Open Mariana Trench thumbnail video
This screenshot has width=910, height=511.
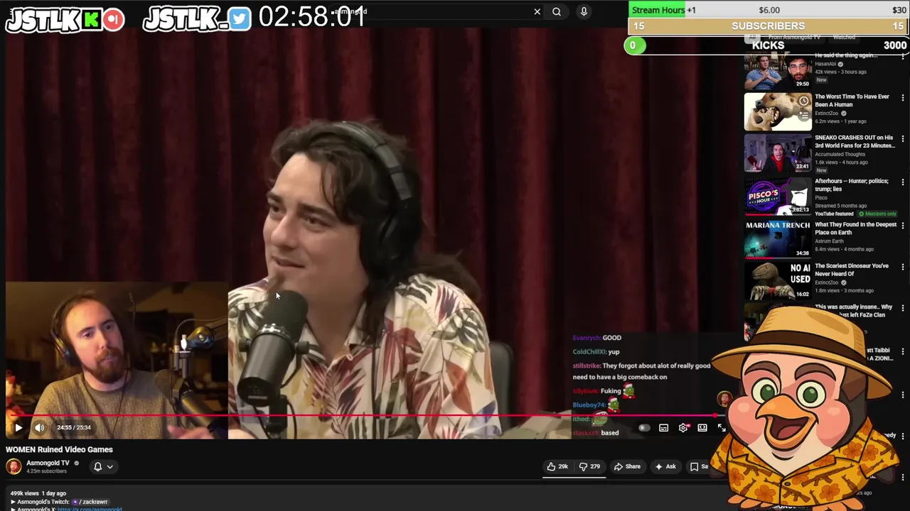point(778,239)
